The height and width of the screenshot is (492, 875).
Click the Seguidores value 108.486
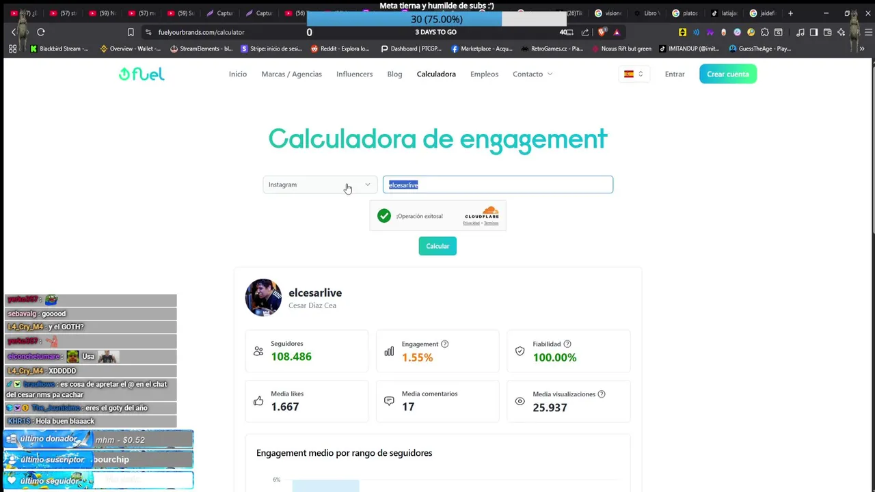click(x=291, y=357)
